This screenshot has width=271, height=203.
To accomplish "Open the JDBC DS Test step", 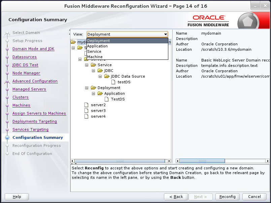I will pyautogui.click(x=25, y=65).
